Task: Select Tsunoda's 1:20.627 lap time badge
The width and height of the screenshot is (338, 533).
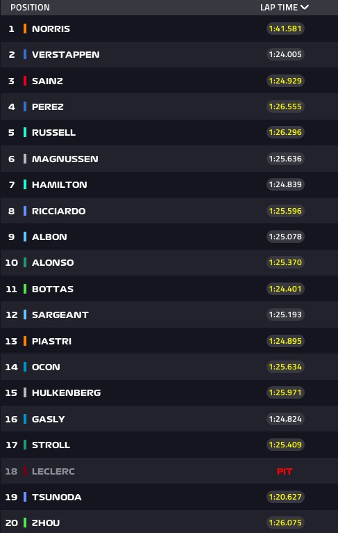Action: pos(285,497)
